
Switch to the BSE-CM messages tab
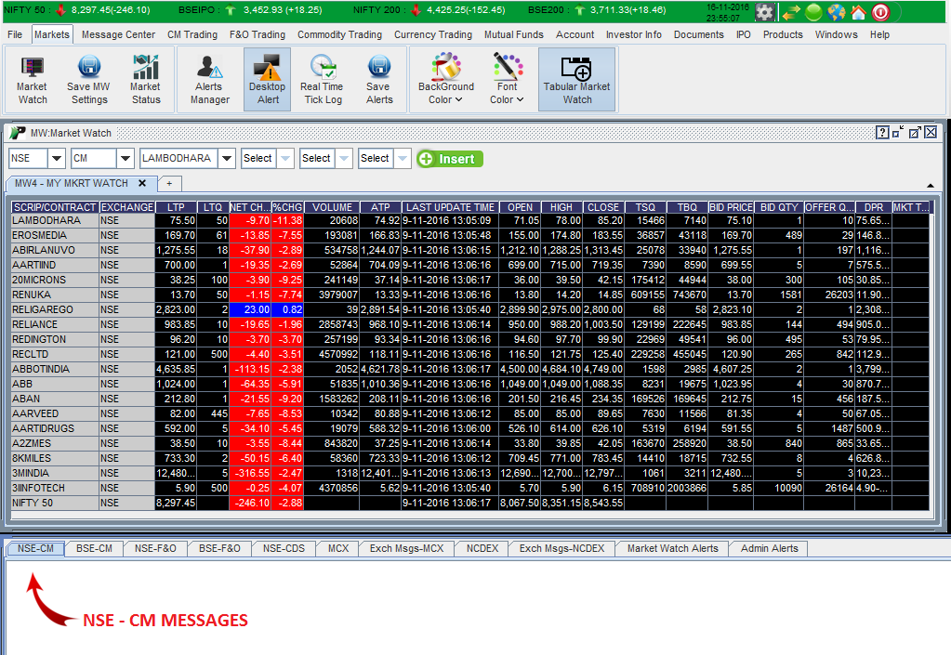(x=93, y=548)
